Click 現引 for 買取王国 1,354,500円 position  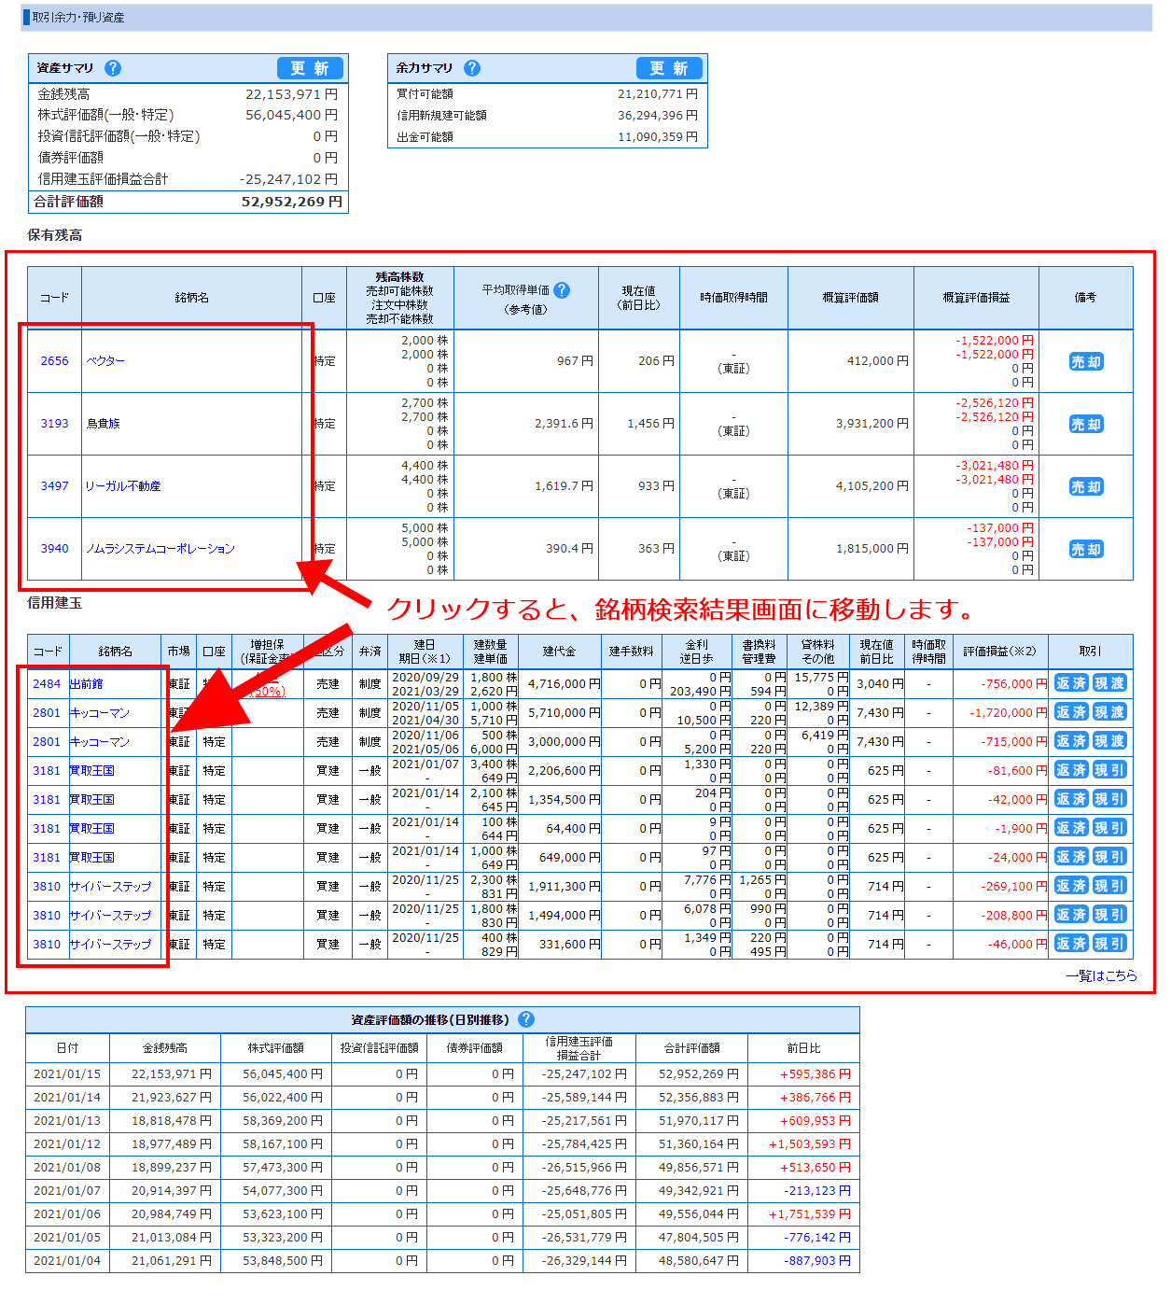point(1110,799)
